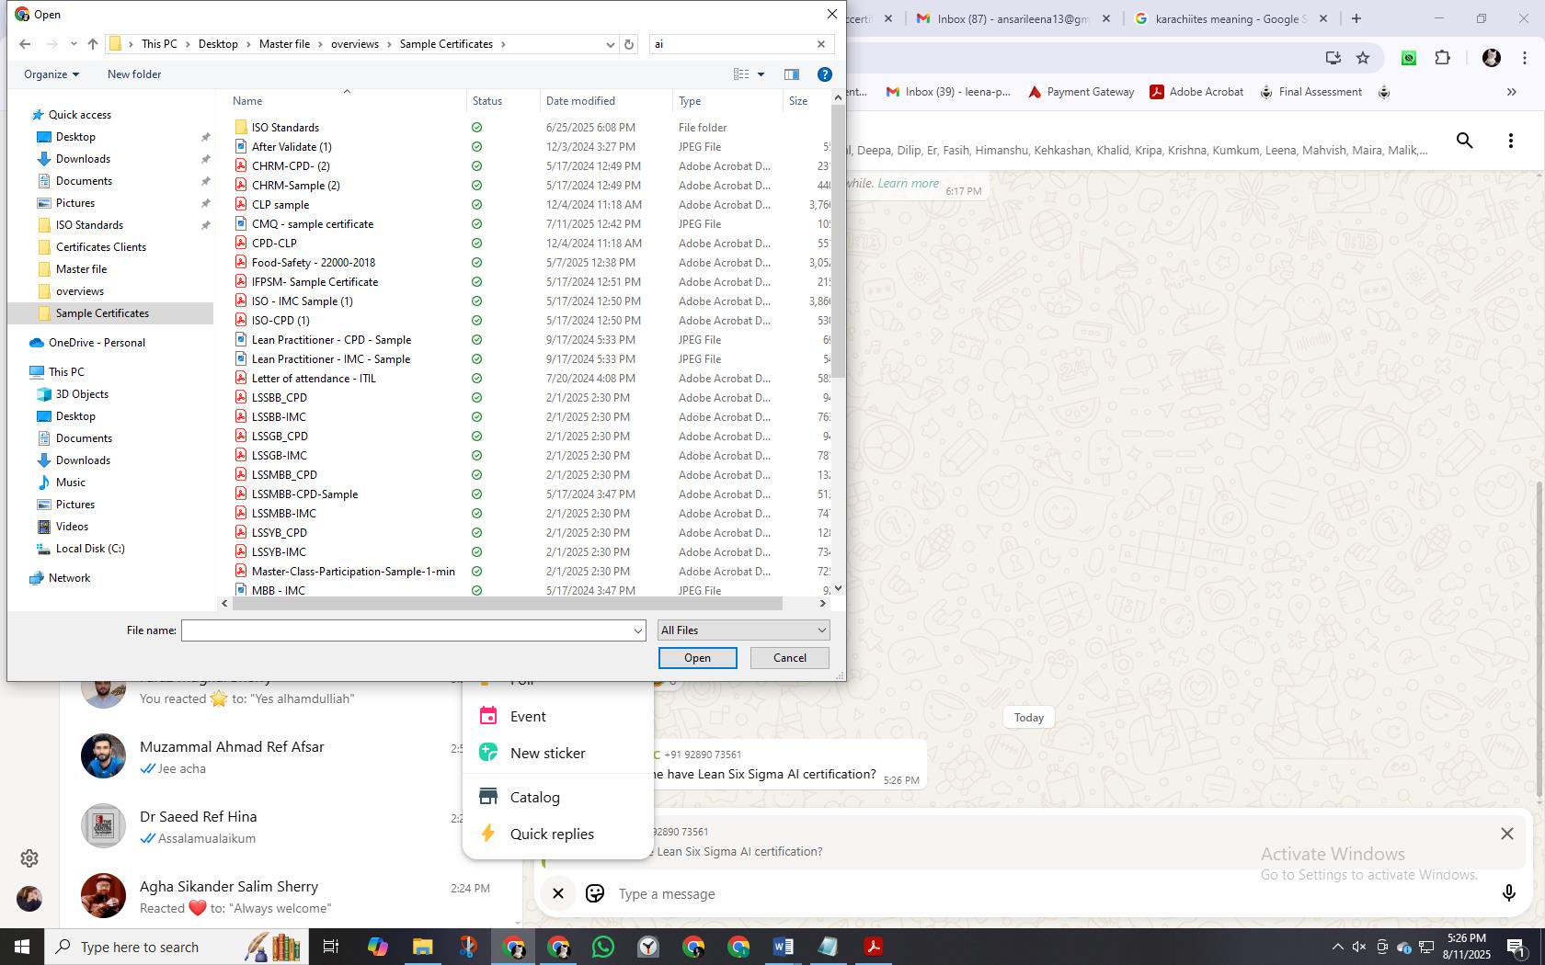Open the Organize dropdown menu
This screenshot has width=1545, height=965.
51,74
